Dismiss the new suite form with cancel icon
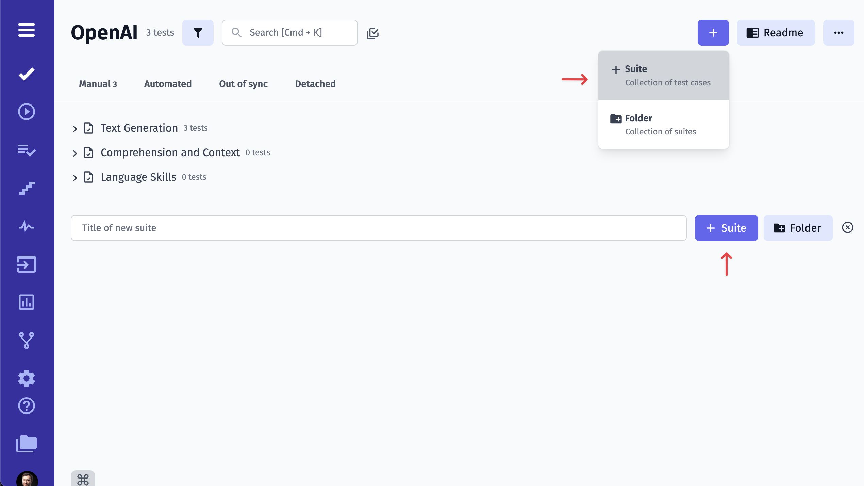 [x=847, y=227]
